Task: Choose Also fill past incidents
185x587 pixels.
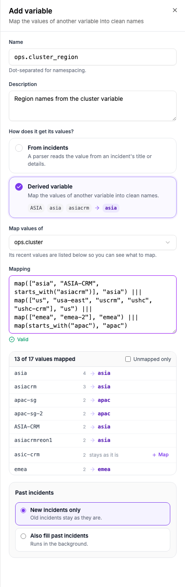Action: tap(92, 539)
